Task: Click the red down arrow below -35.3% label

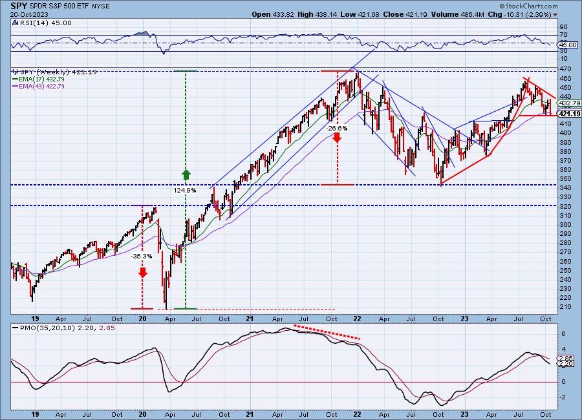Action: click(x=142, y=272)
